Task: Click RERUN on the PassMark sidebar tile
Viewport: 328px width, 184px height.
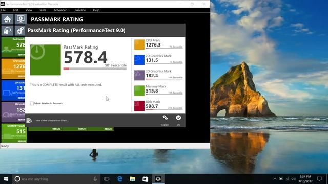Action: 21,55
